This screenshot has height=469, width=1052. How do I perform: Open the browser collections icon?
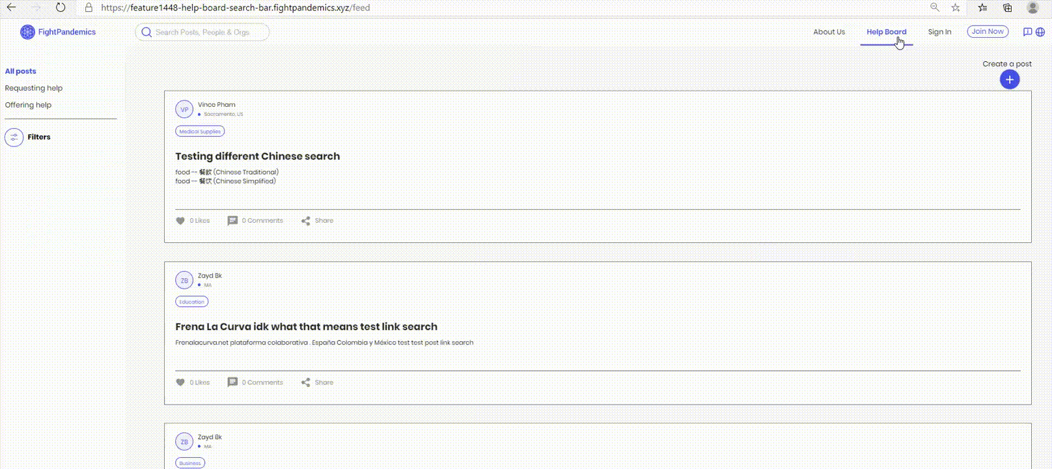1007,8
